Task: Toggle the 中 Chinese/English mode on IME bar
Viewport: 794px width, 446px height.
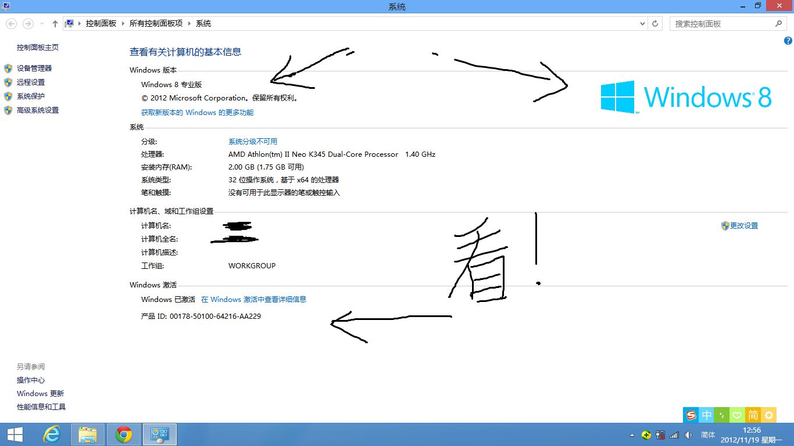Action: [x=707, y=415]
